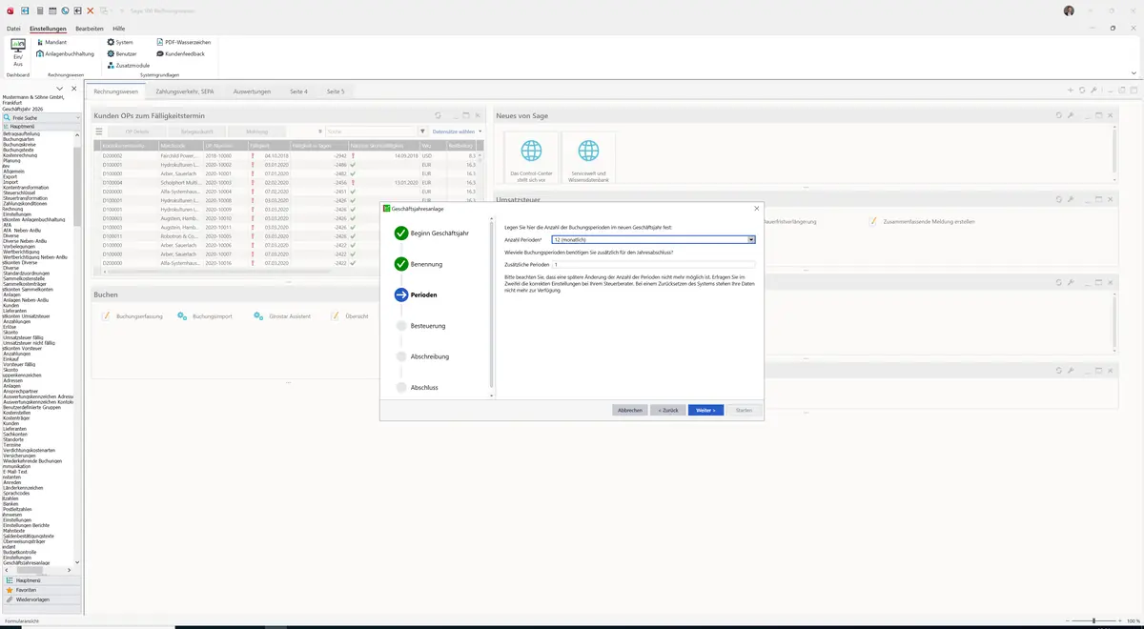Click the filter funnel icon in Kunden OPs panel
Viewport: 1144px width, 629px height.
(423, 132)
